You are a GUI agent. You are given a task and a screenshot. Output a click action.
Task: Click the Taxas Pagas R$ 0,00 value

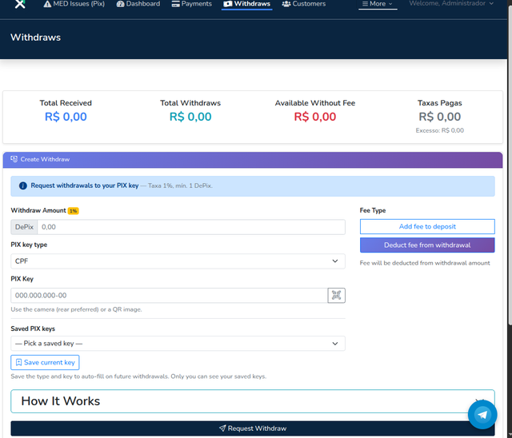point(439,117)
